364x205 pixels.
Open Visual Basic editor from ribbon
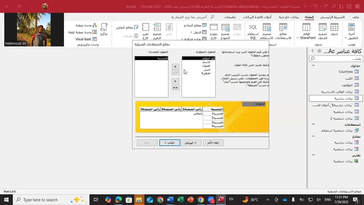(86, 39)
